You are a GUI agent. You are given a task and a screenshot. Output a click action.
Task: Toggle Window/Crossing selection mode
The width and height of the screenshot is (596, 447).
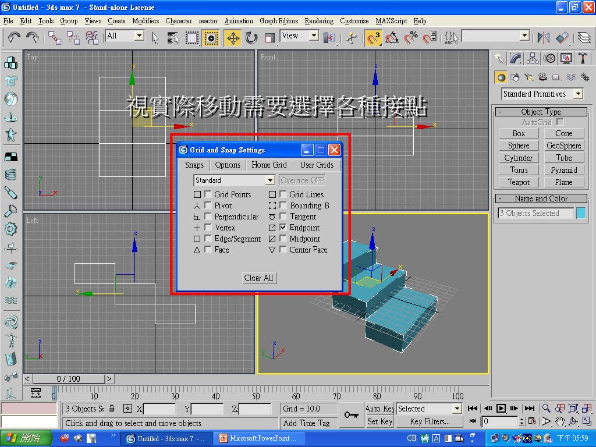[211, 38]
